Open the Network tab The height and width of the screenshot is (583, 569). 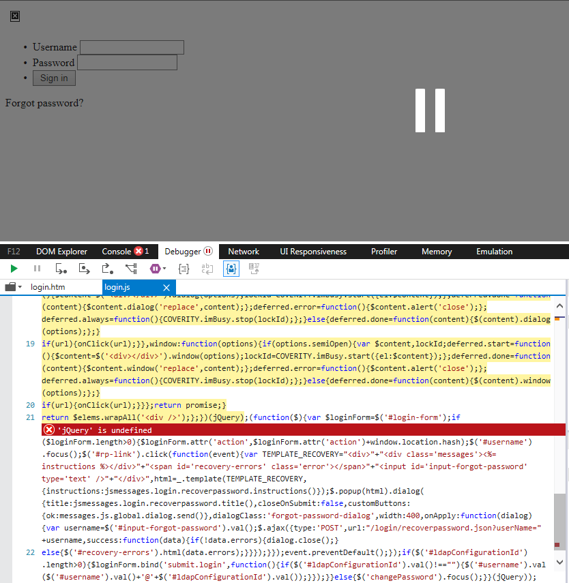[244, 251]
